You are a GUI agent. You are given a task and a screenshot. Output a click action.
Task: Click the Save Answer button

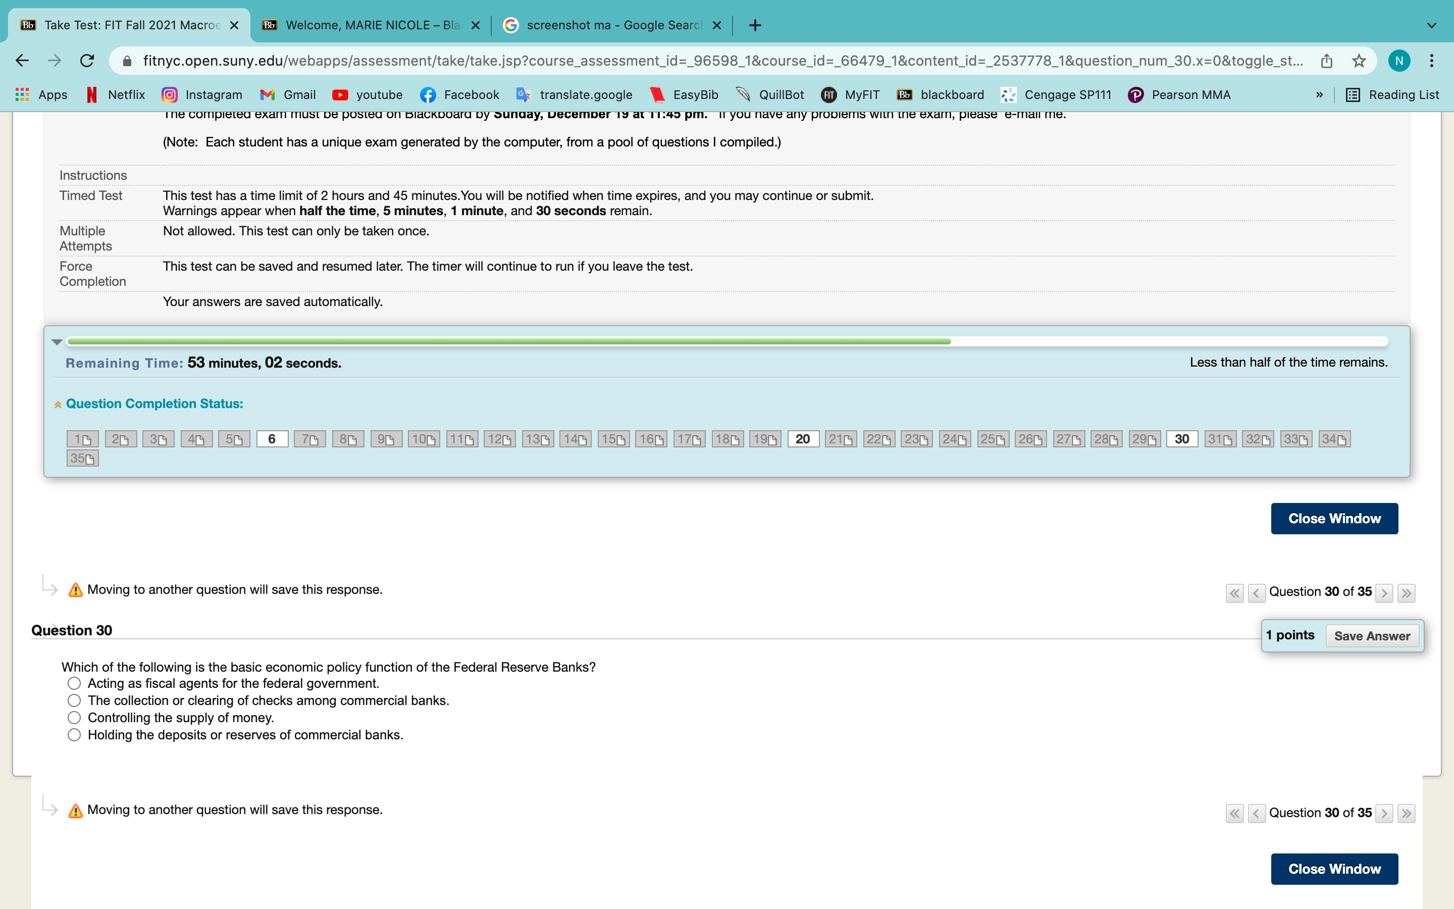point(1372,635)
